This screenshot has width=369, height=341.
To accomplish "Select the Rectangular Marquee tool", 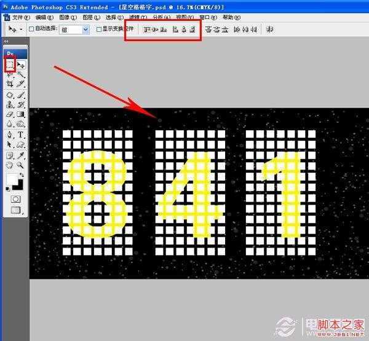I will tap(10, 64).
